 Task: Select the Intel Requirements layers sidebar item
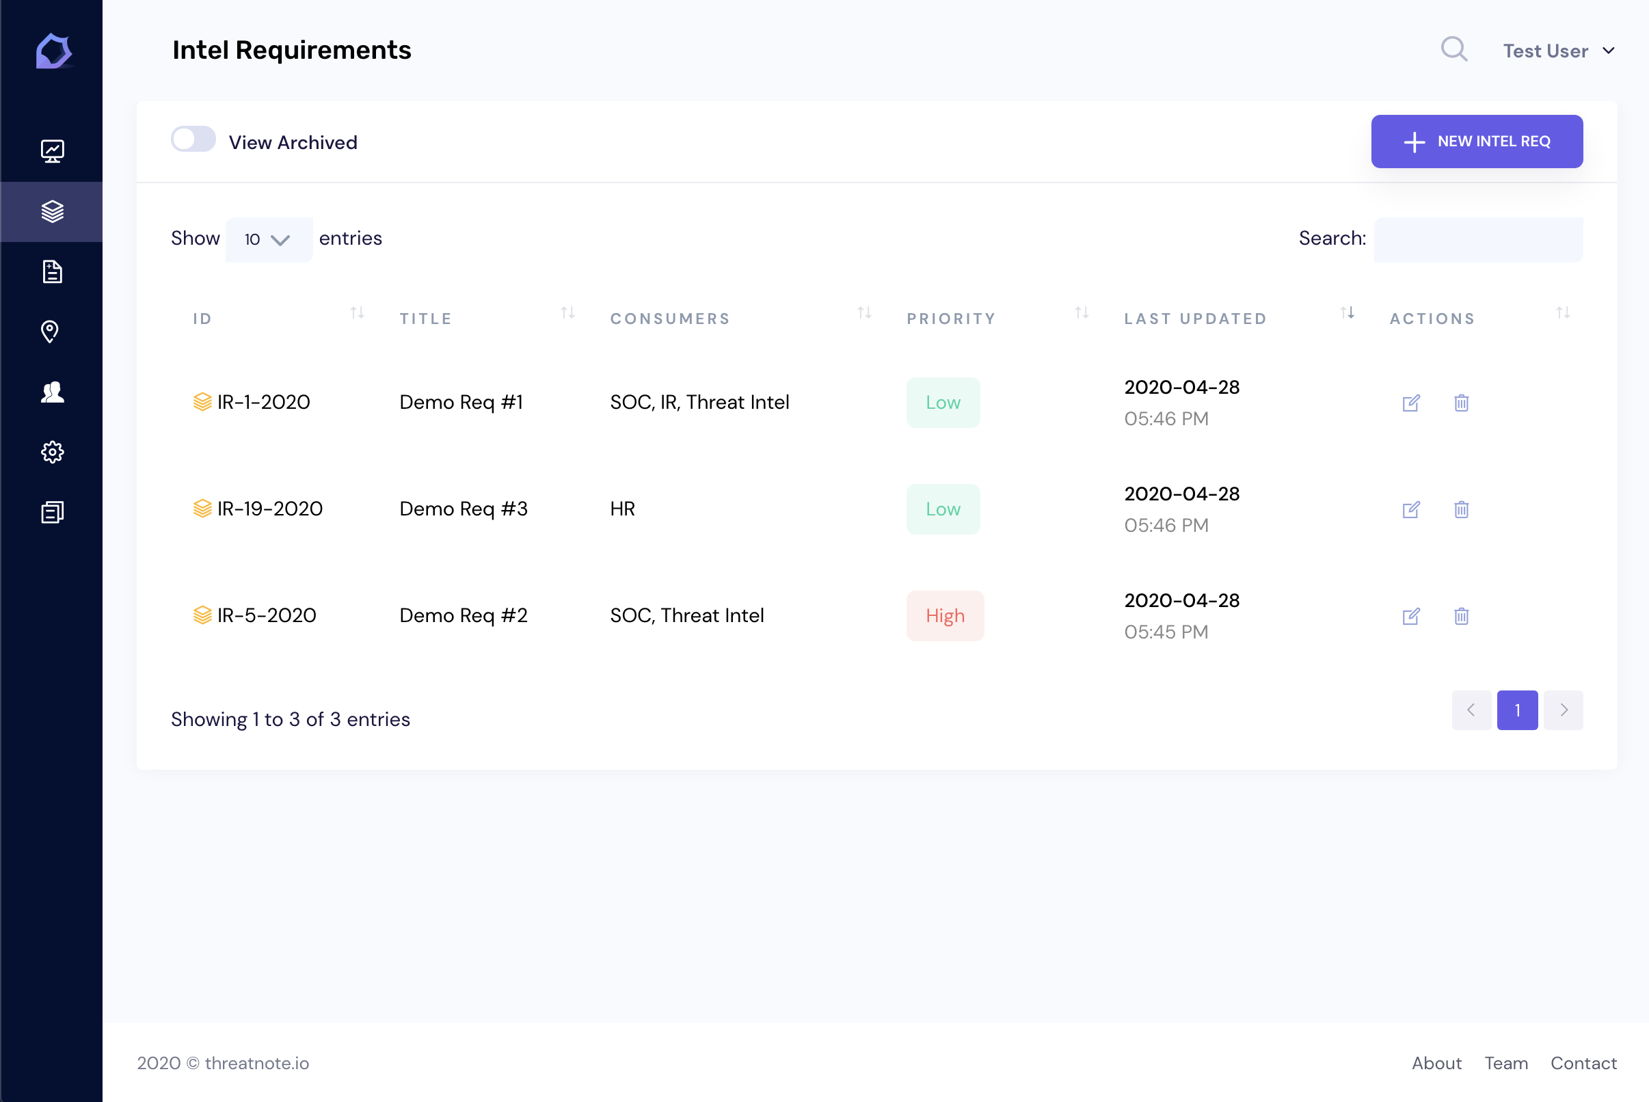(x=52, y=211)
